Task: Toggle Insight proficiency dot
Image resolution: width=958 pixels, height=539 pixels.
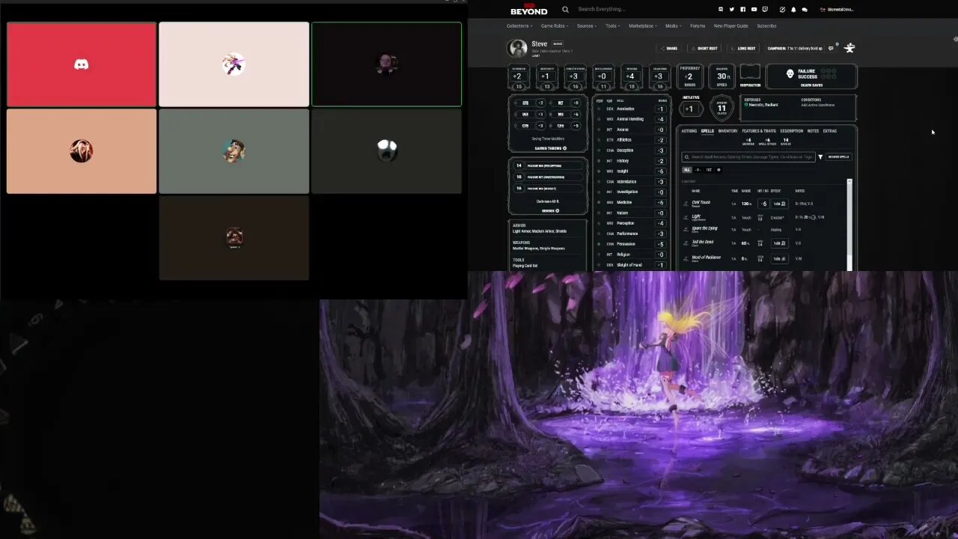Action: [x=599, y=171]
